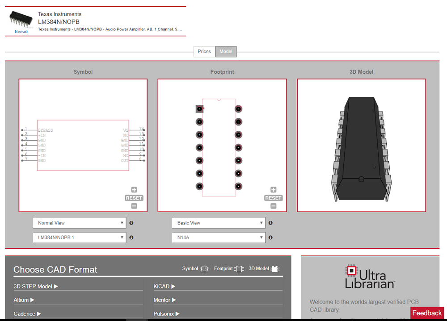Open the Normal View dropdown
Viewport: 447px width, 321px height.
point(79,223)
